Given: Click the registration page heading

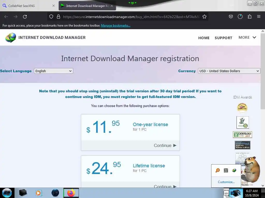Looking at the screenshot, I should point(130,59).
